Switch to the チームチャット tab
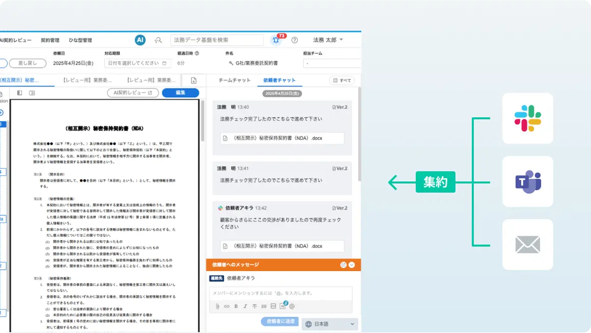Image resolution: width=591 pixels, height=333 pixels. click(234, 80)
